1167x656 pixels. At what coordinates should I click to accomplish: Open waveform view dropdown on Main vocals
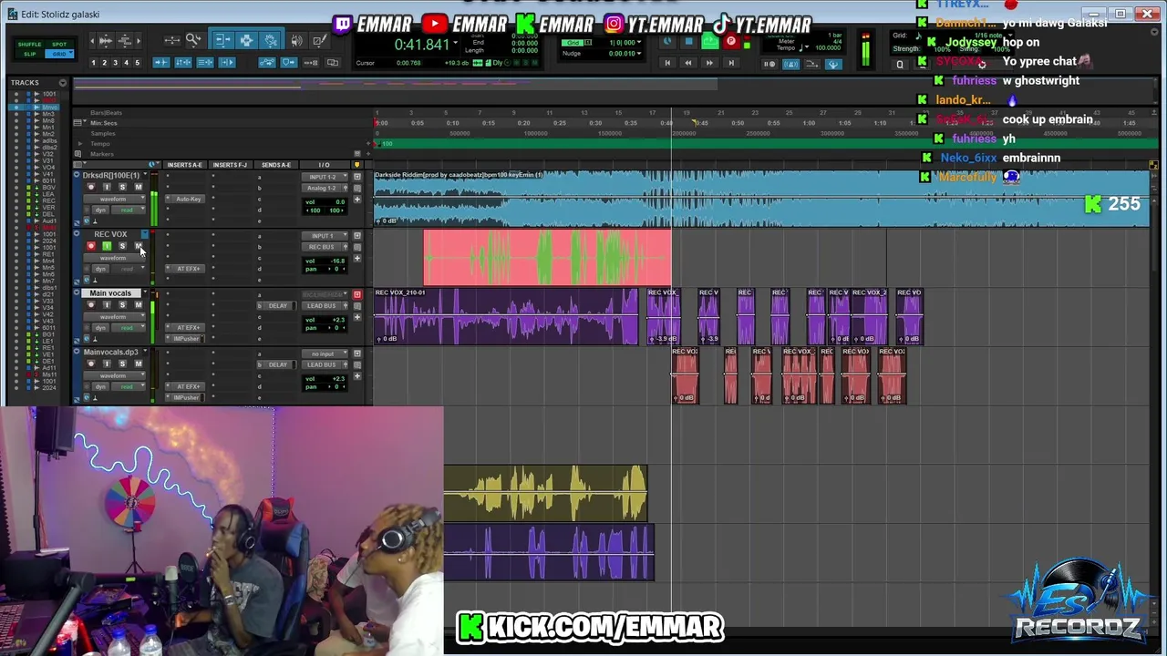coord(114,317)
